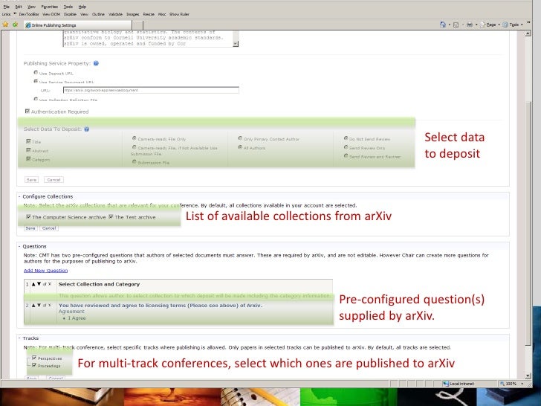Image resolution: width=541 pixels, height=406 pixels.
Task: Click Local intranet zone in status bar
Action: 459,384
